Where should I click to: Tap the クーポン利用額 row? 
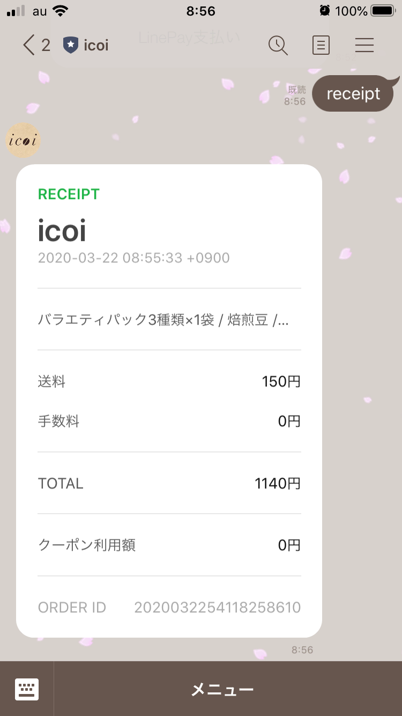[169, 545]
